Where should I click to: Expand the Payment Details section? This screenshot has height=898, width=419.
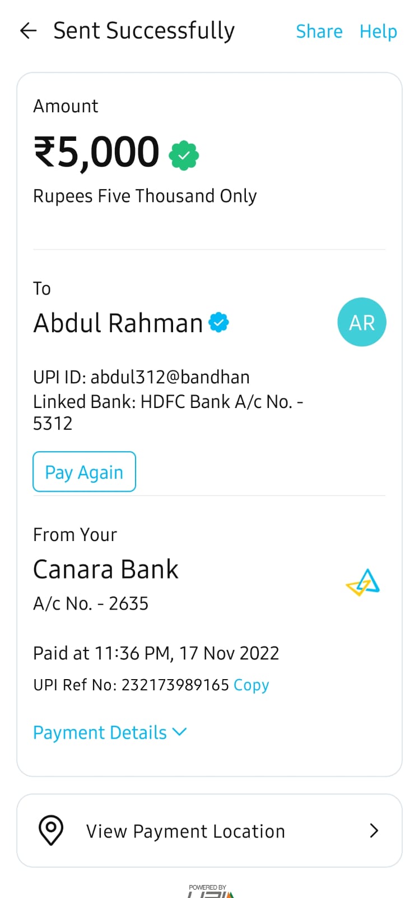(x=100, y=732)
